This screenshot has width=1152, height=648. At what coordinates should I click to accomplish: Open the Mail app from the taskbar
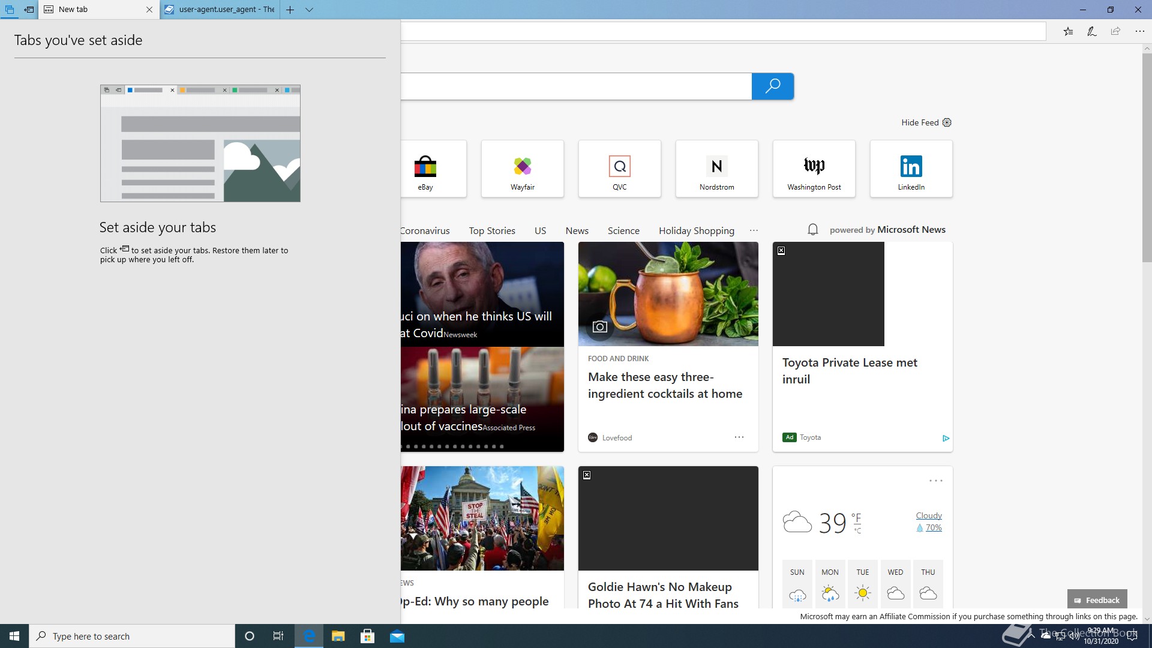(397, 636)
